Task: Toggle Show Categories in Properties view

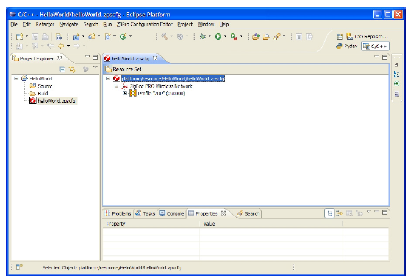Action: tap(330, 213)
